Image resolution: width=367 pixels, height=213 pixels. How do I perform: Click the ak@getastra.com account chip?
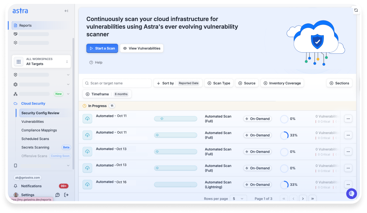coord(28,178)
